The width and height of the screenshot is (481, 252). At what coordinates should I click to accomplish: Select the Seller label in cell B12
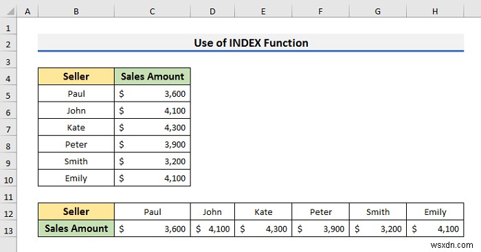point(76,211)
